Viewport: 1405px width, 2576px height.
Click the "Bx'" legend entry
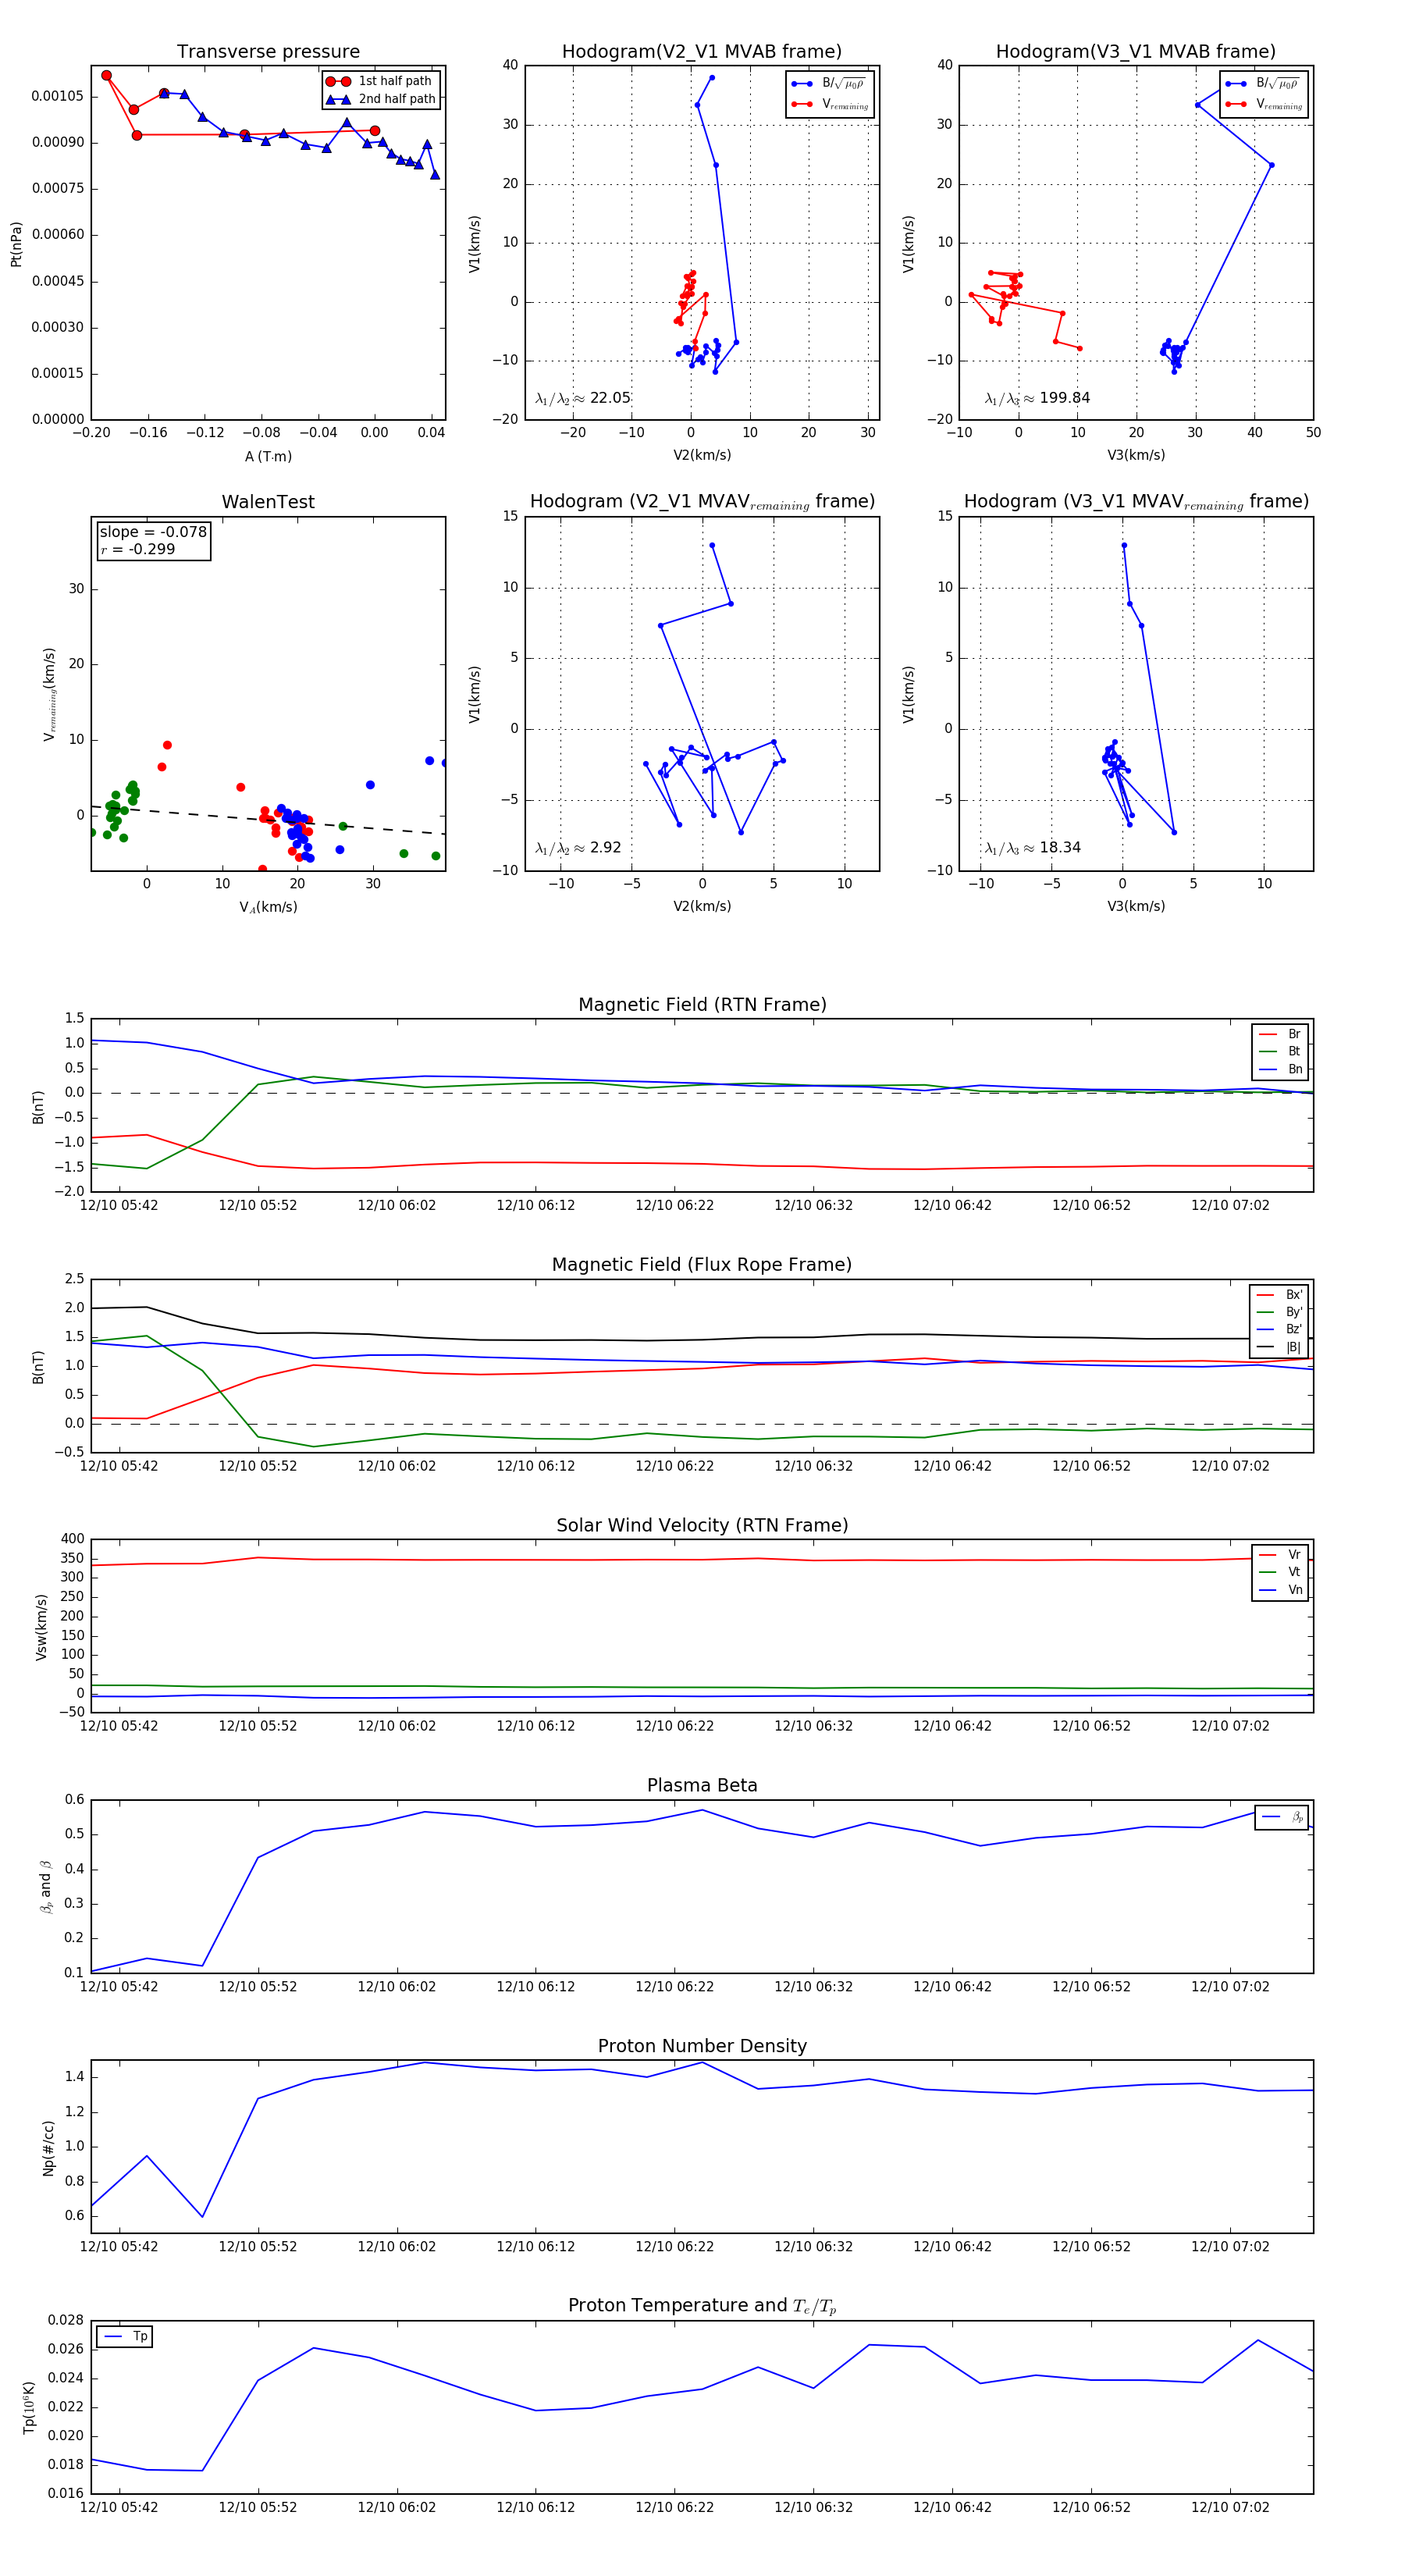click(1279, 1295)
